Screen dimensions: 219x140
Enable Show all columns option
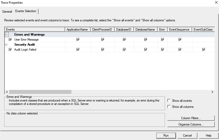(169, 107)
